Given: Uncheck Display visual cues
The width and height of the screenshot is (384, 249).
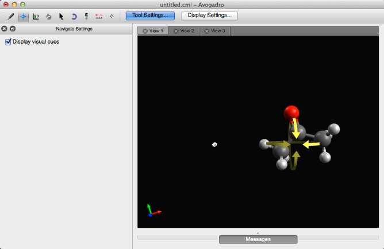Looking at the screenshot, I should 8,42.
